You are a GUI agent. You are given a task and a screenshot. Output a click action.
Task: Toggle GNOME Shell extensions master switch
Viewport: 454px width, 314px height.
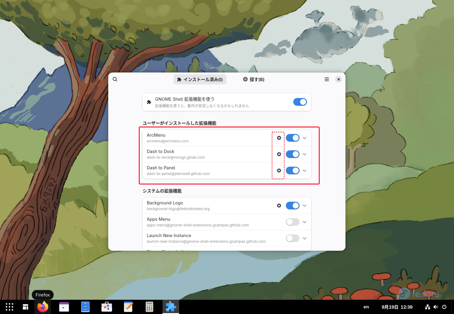[x=300, y=102]
